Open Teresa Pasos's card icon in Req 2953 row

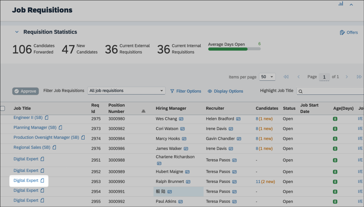[x=234, y=182]
